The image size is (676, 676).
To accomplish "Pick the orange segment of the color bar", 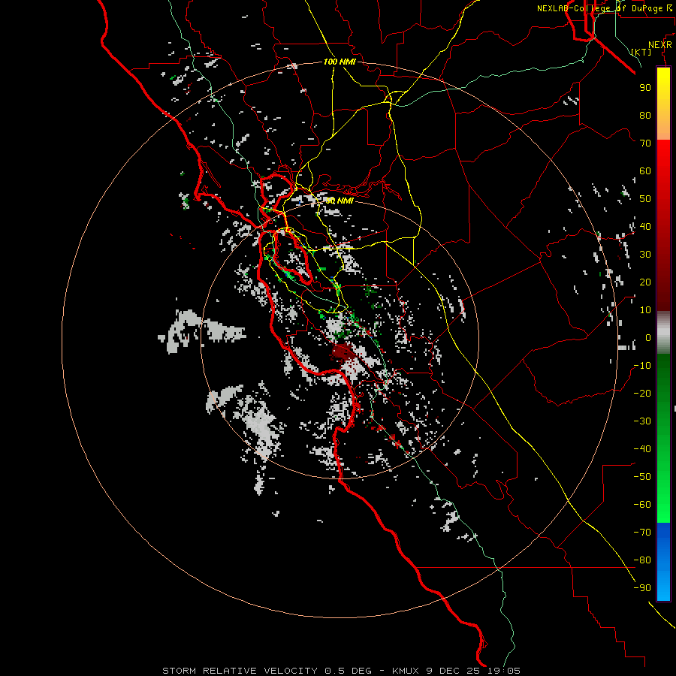I will pos(663,127).
